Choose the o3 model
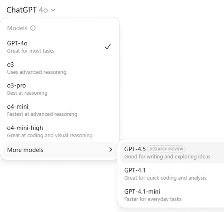 pos(60,68)
